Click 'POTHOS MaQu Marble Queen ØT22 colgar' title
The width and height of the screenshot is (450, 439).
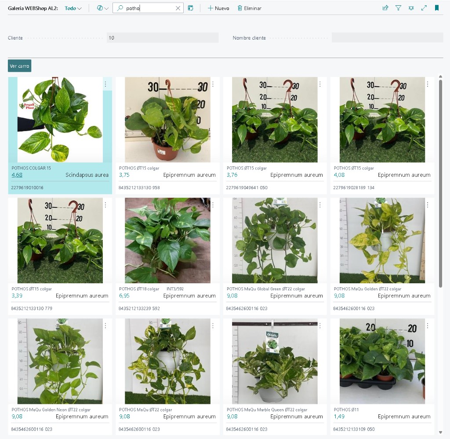click(x=267, y=410)
